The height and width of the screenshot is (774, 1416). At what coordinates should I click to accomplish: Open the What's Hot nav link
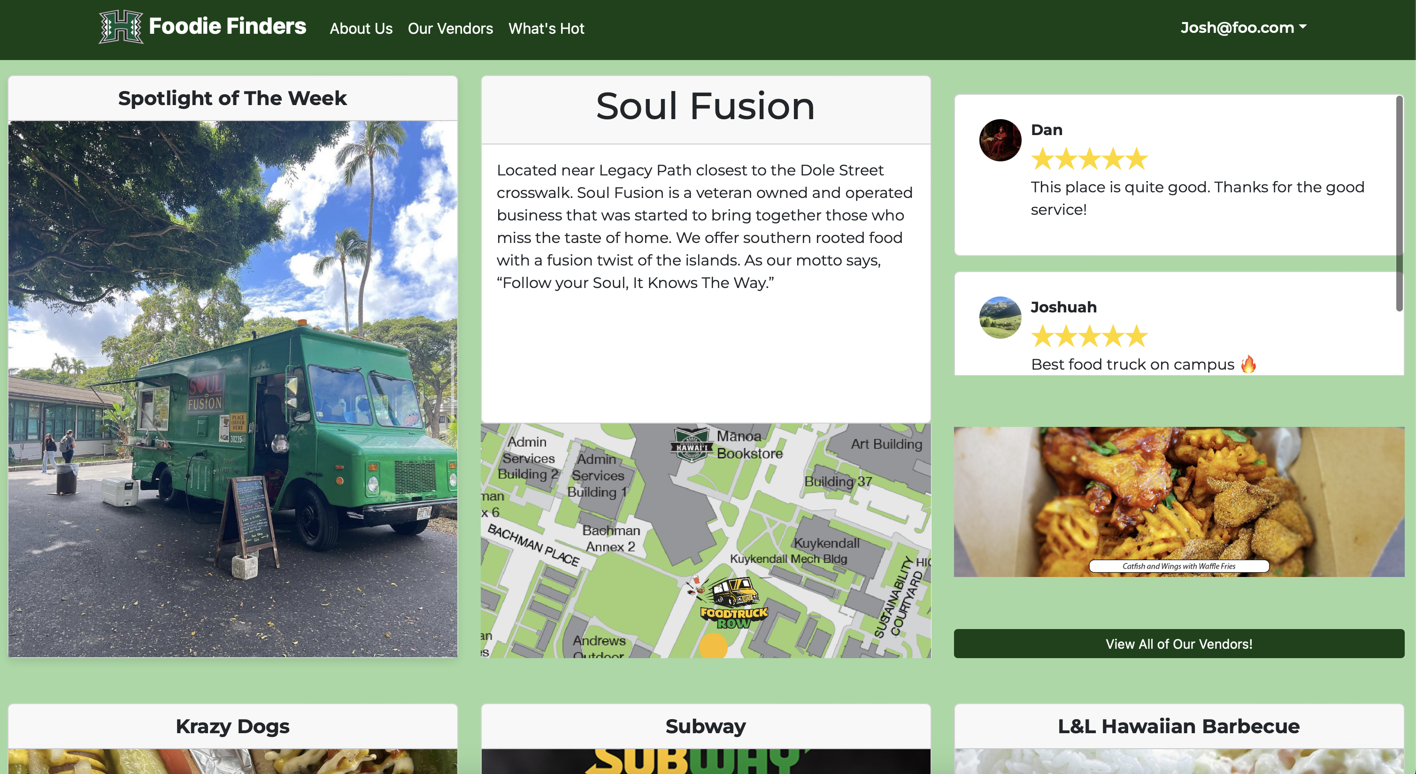click(546, 29)
